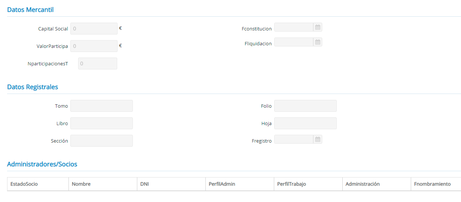The width and height of the screenshot is (461, 202).
Task: Focus the Hoja text field
Action: (x=305, y=123)
